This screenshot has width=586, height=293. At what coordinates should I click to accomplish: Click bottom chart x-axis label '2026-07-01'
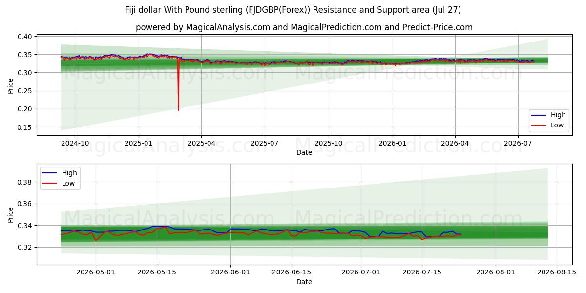[361, 272]
